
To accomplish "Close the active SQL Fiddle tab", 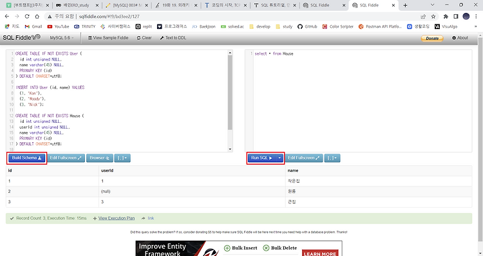I will point(393,5).
